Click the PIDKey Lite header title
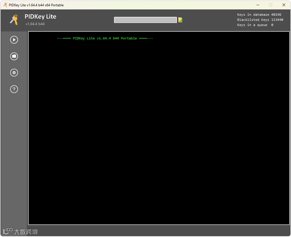Viewport: 291px width, 237px height. 41,17
